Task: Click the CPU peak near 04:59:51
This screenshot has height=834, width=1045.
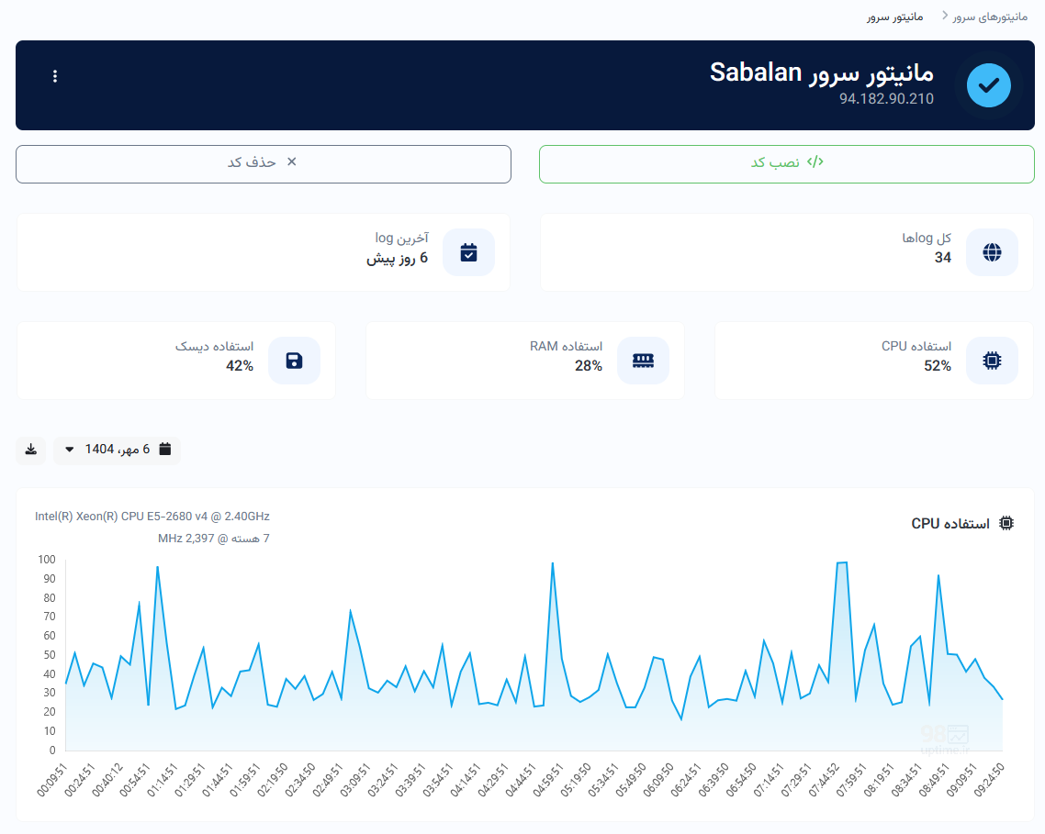Action: (x=552, y=563)
